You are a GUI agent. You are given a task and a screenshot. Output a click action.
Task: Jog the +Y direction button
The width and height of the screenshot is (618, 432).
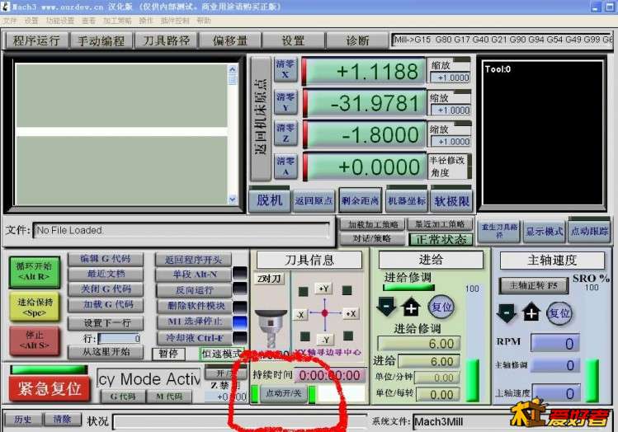point(323,289)
